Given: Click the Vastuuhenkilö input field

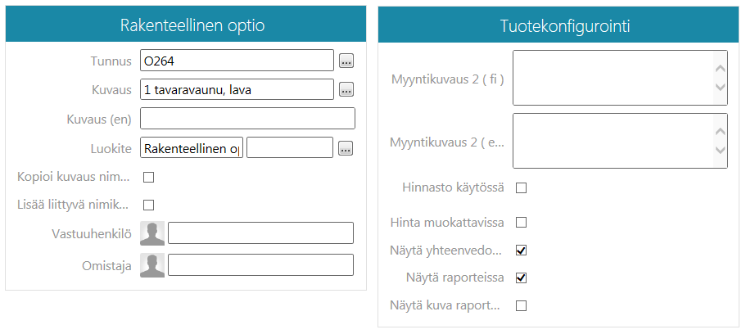Looking at the screenshot, I should tap(260, 233).
